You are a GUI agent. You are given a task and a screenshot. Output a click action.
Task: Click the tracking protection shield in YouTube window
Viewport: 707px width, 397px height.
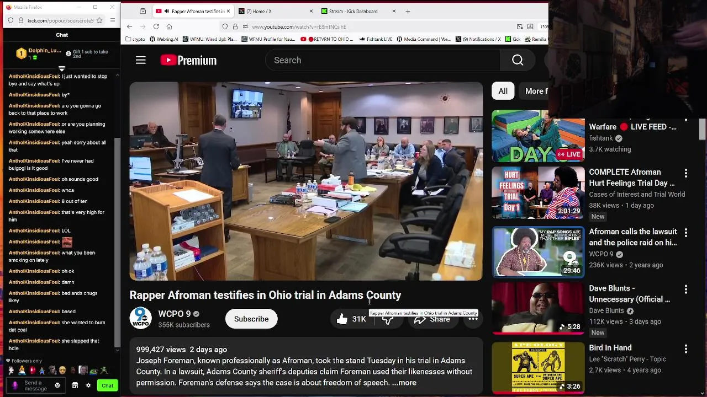(x=225, y=26)
